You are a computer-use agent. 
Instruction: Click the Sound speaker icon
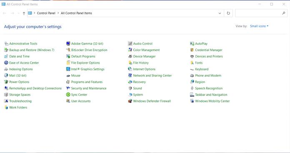(x=130, y=89)
